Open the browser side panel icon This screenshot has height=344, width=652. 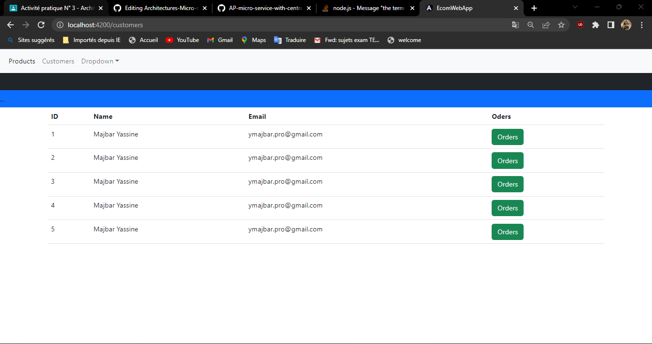610,25
